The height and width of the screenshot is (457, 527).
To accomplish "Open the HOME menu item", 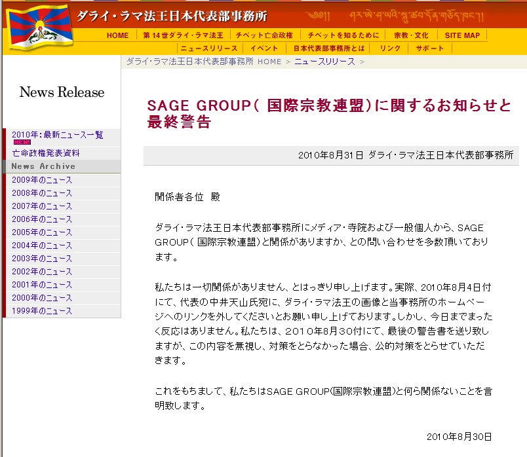I will pos(117,35).
